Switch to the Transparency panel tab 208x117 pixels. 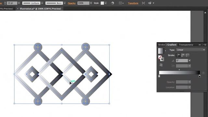coord(186,45)
